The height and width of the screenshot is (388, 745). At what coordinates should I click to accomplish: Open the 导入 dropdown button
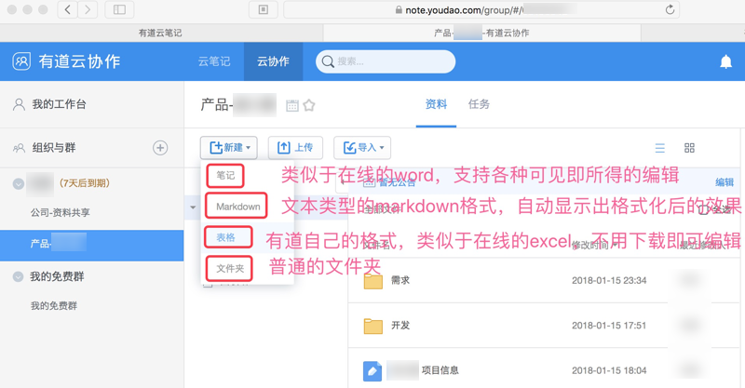pyautogui.click(x=362, y=148)
